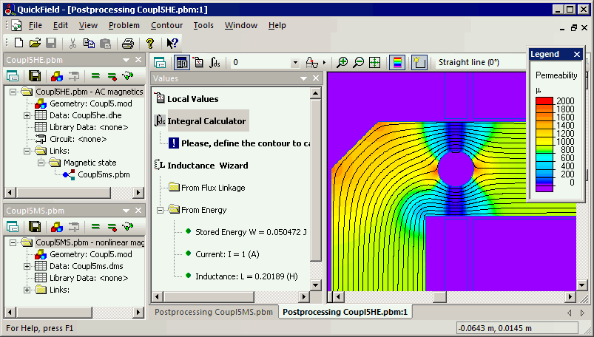The width and height of the screenshot is (594, 337).
Task: Expand the Data: CouplShe.dhe node
Action: pyautogui.click(x=27, y=115)
